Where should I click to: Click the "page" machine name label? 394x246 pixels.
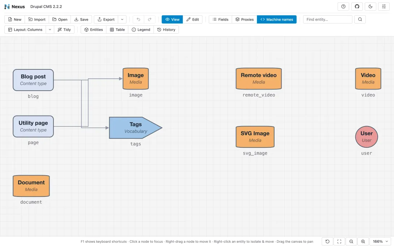click(33, 143)
